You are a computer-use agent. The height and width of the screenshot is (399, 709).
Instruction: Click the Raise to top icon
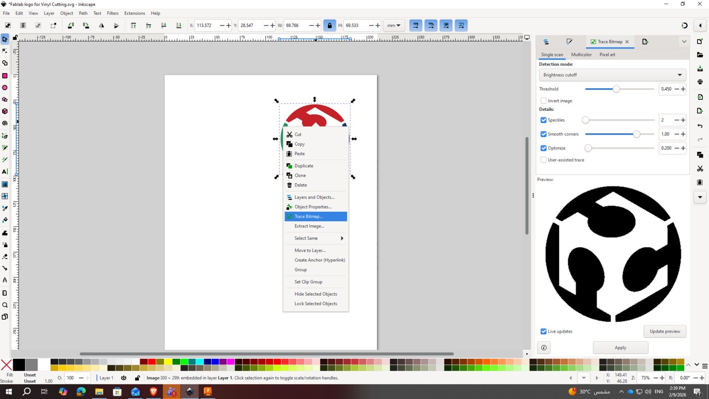tap(133, 25)
